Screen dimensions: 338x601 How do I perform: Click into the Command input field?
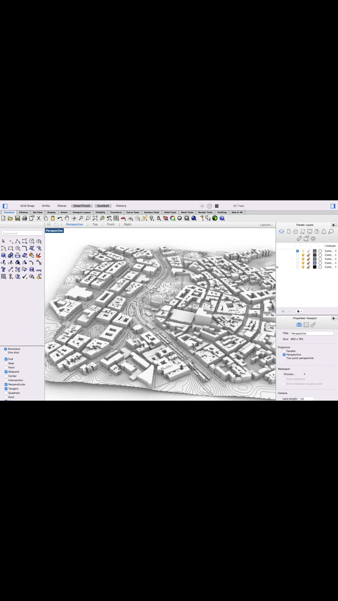22,233
